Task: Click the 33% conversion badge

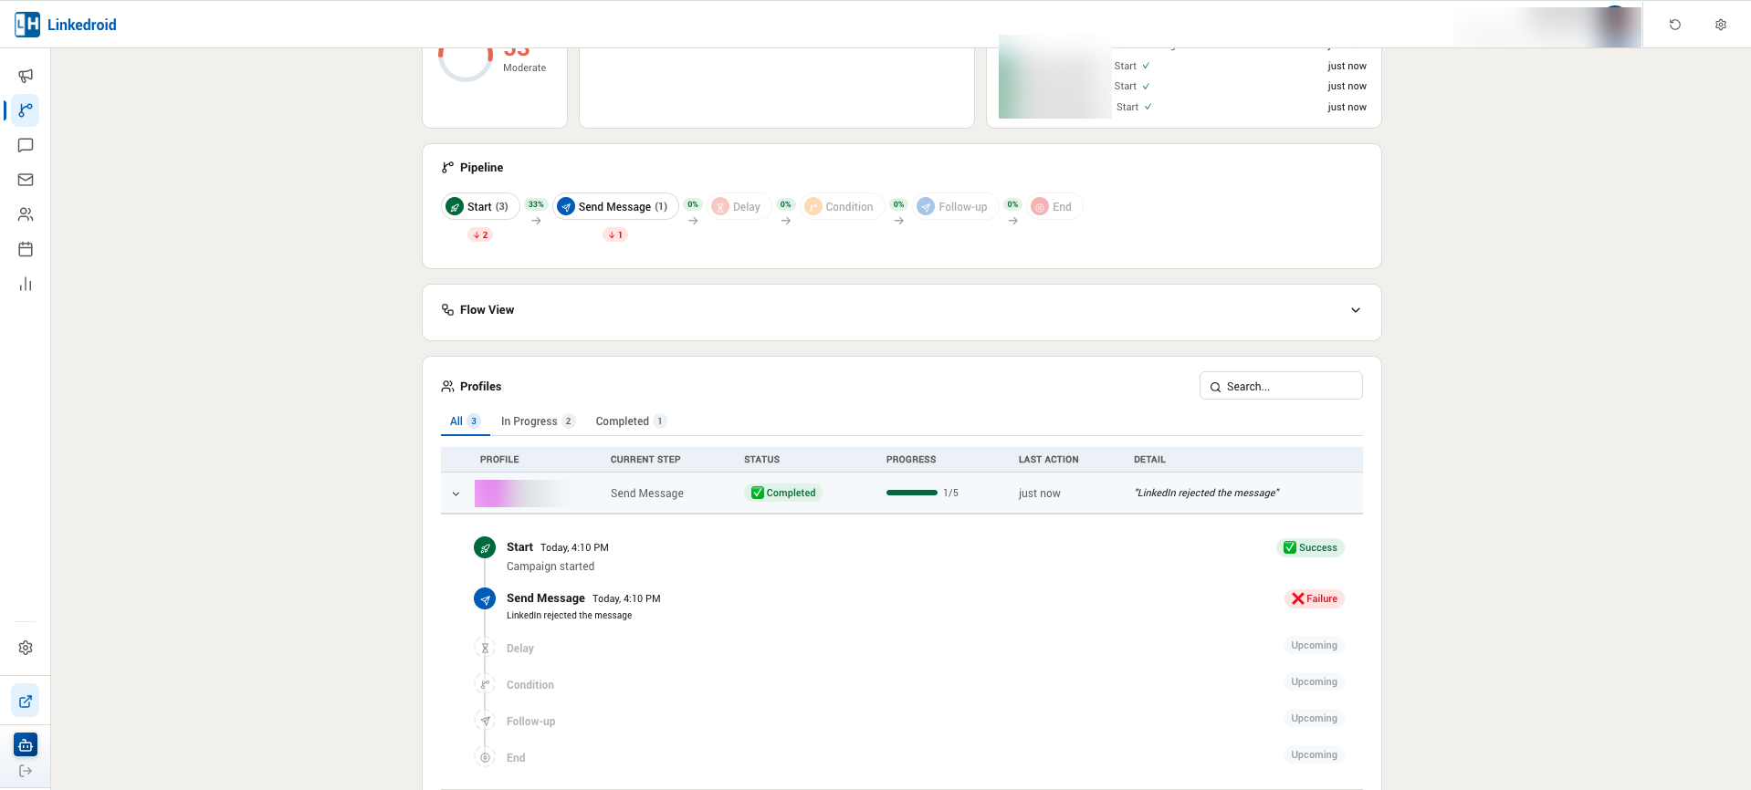Action: (536, 204)
